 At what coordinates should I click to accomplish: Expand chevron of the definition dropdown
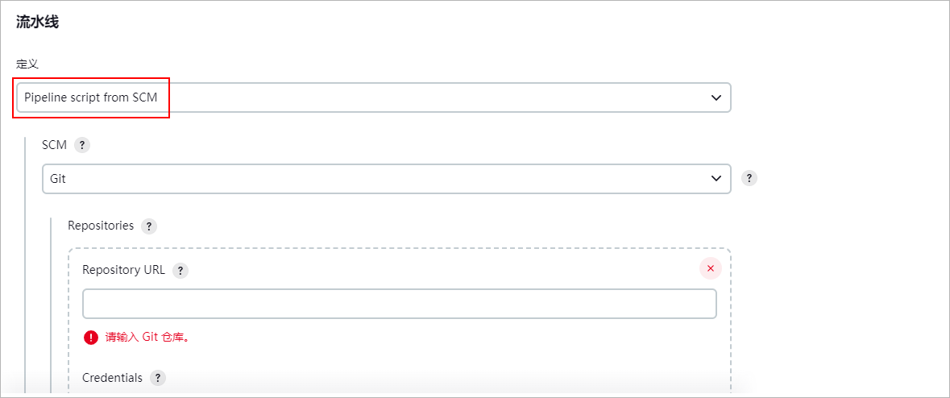[716, 97]
